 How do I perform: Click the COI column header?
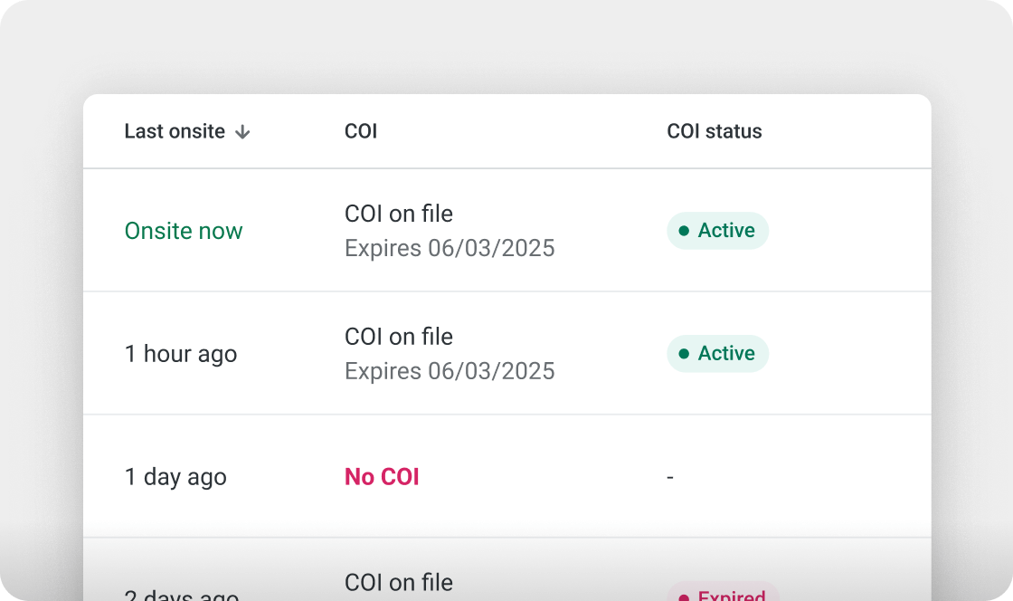click(361, 131)
